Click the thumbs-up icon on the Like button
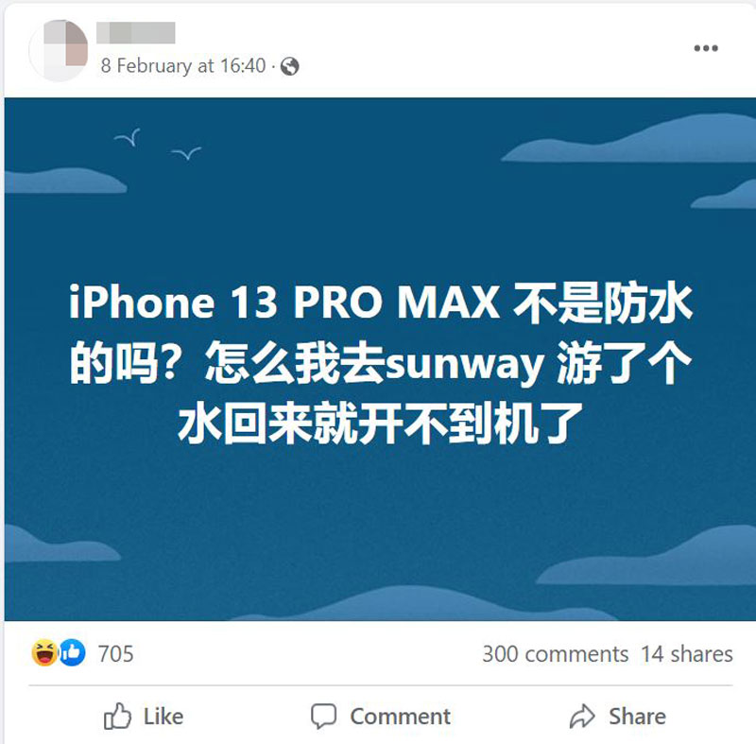 pos(117,716)
